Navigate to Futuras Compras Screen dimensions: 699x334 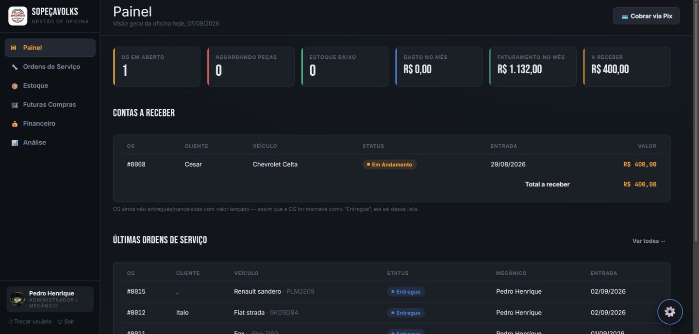[x=50, y=104]
